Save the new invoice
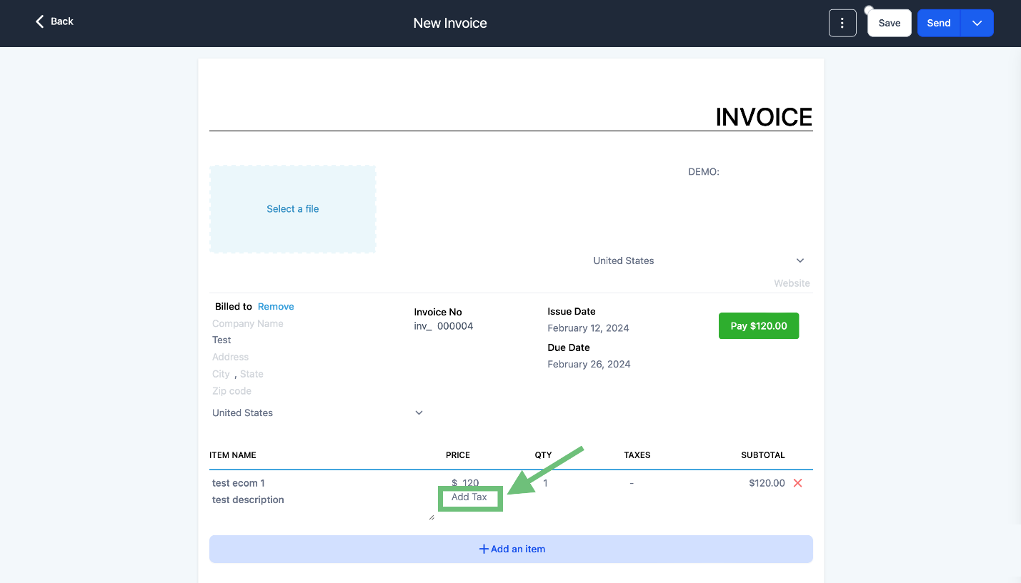Image resolution: width=1021 pixels, height=583 pixels. [x=889, y=23]
